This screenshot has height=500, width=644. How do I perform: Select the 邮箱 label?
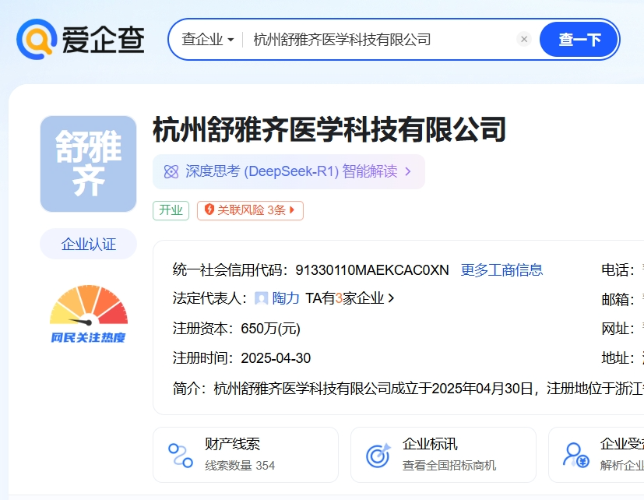(618, 300)
